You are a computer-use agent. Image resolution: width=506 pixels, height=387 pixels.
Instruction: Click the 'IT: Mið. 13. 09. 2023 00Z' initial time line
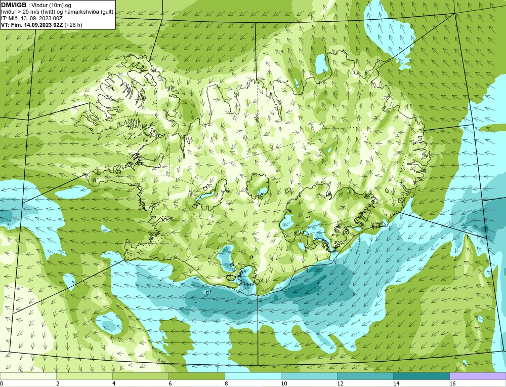[31, 18]
